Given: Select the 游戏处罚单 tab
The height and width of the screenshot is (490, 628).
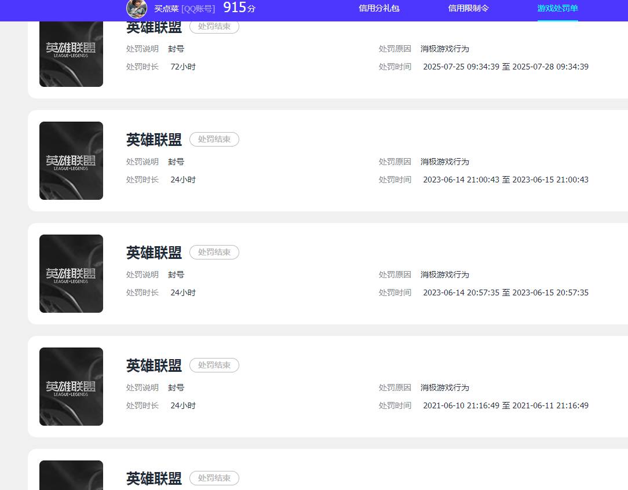Looking at the screenshot, I should [x=557, y=8].
